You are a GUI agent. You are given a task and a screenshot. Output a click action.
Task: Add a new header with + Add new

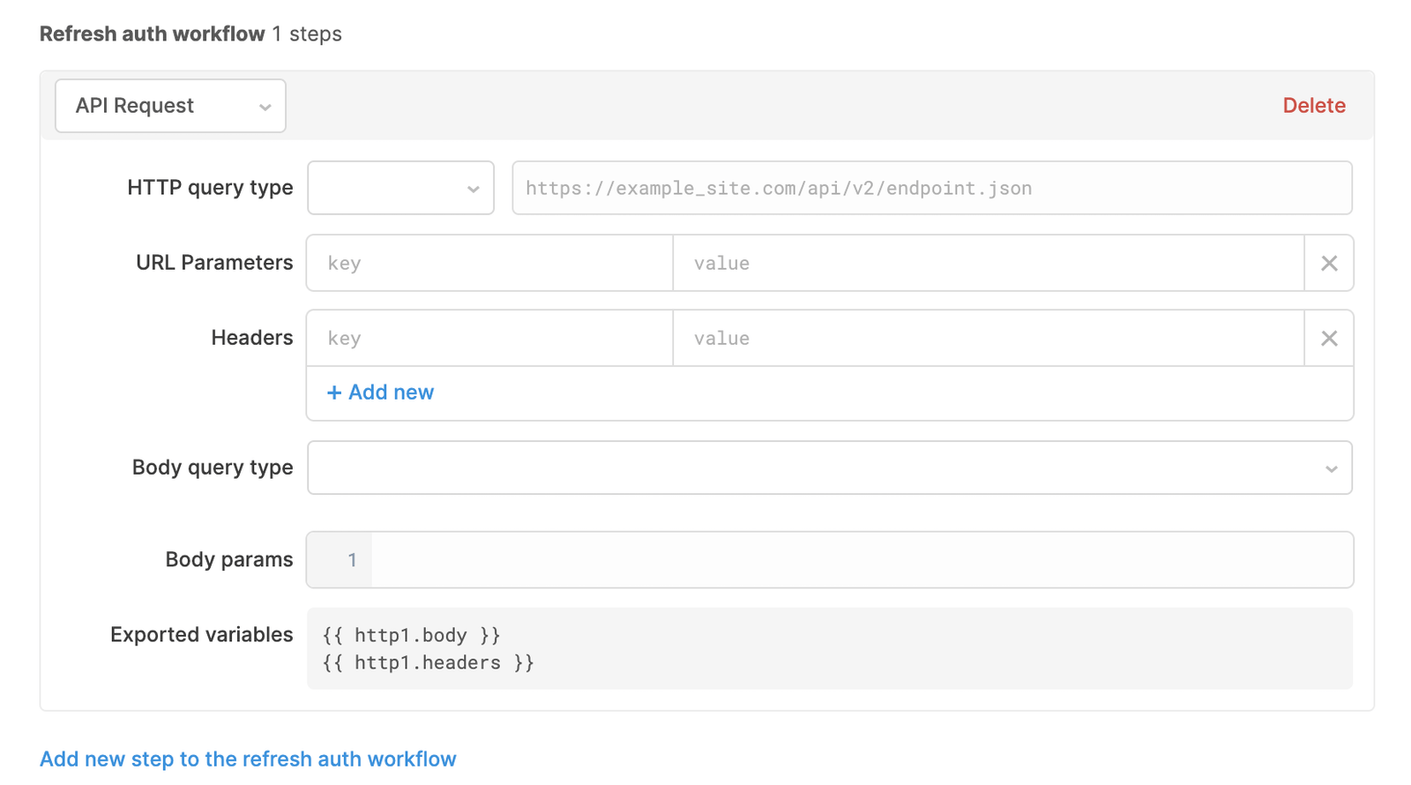[x=380, y=392]
